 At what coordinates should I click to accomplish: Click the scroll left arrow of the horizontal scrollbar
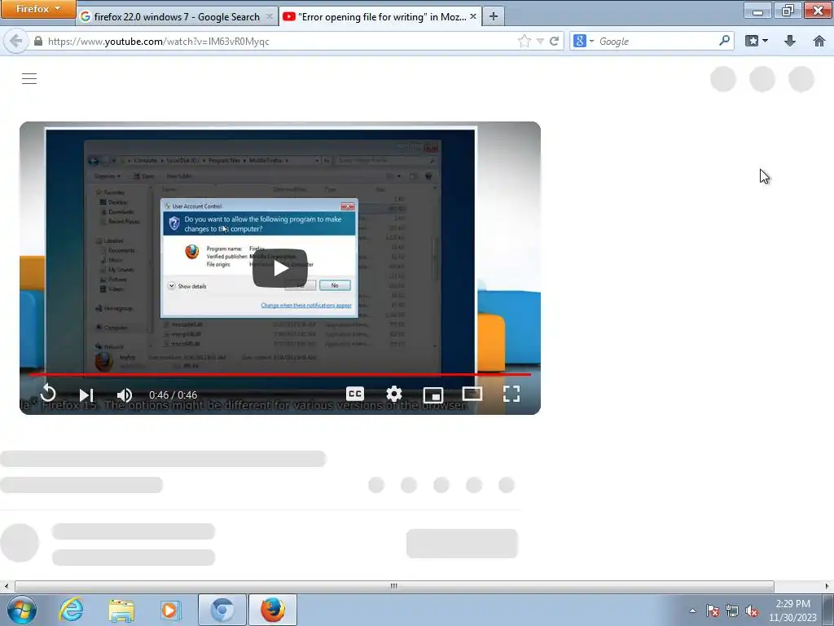[6, 586]
